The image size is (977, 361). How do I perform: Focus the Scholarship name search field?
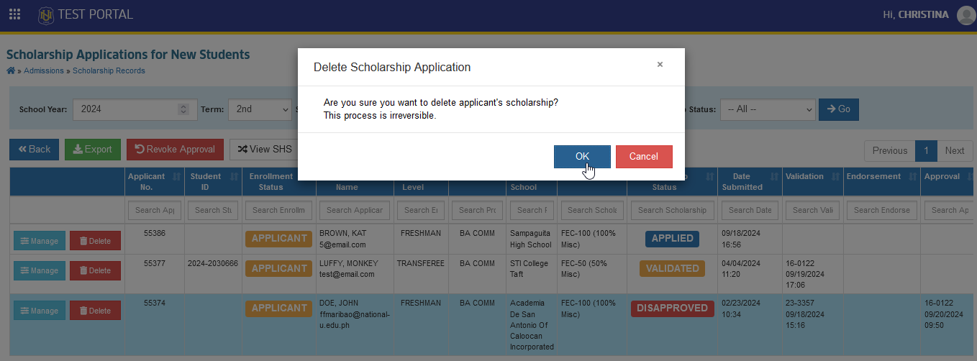point(591,210)
